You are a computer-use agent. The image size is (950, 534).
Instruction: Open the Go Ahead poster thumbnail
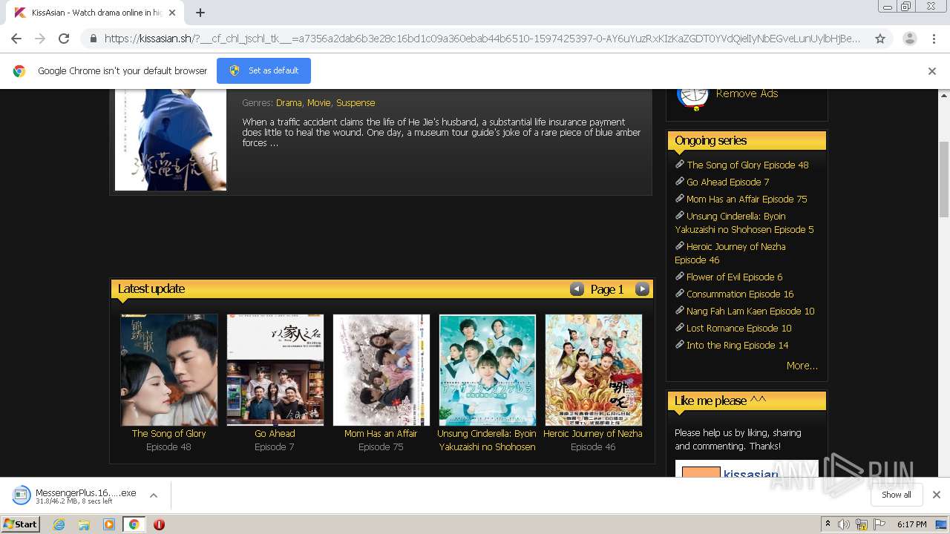click(275, 369)
